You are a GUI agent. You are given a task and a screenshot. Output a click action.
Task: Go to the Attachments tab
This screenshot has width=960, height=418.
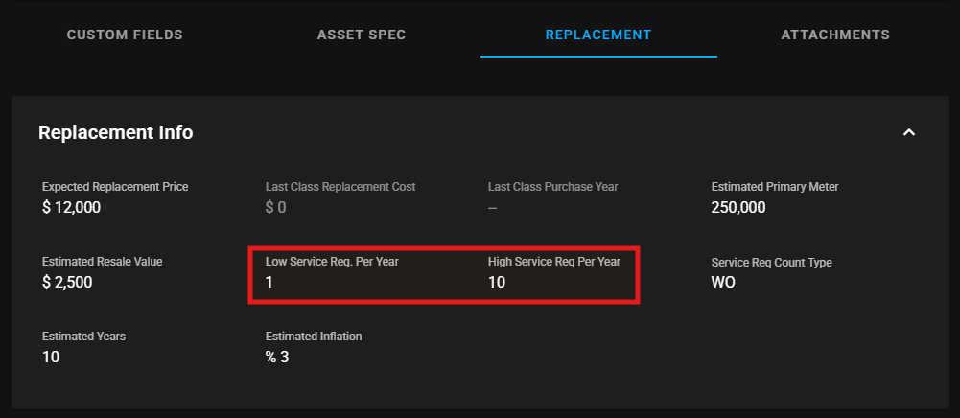835,35
